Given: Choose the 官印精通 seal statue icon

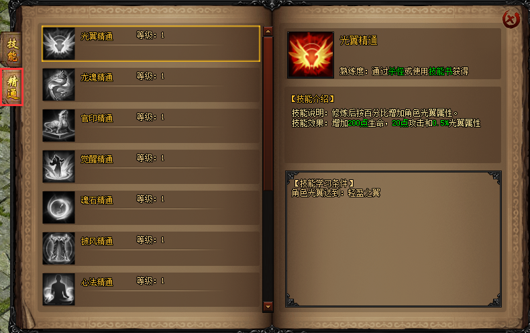Looking at the screenshot, I should coord(59,126).
